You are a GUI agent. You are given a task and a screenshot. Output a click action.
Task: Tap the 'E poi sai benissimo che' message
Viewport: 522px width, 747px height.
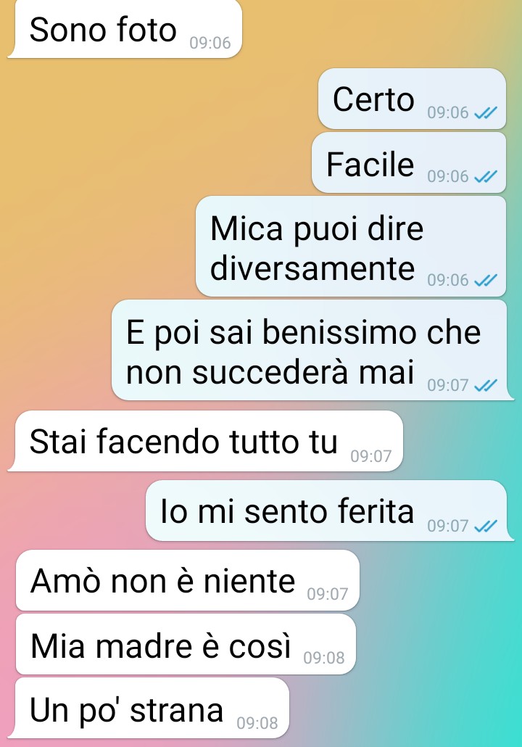[x=303, y=332]
